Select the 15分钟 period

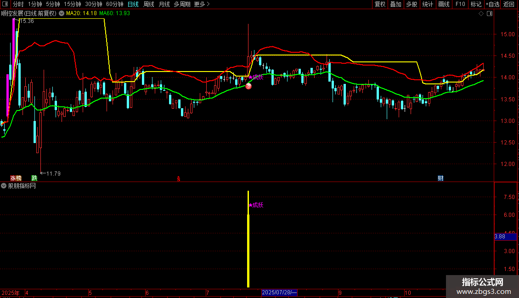coord(72,4)
